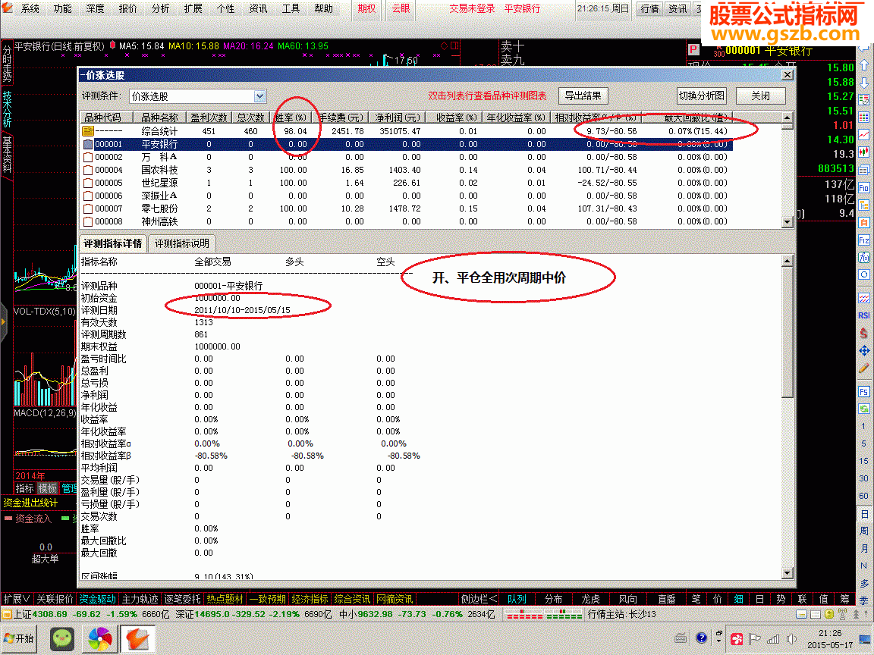Screen dimensions: 874x655
Task: Select the 周 weekly period in sidebar
Action: tap(864, 531)
